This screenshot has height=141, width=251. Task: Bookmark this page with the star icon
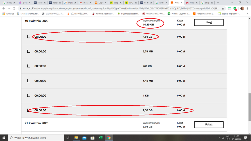coord(223,9)
